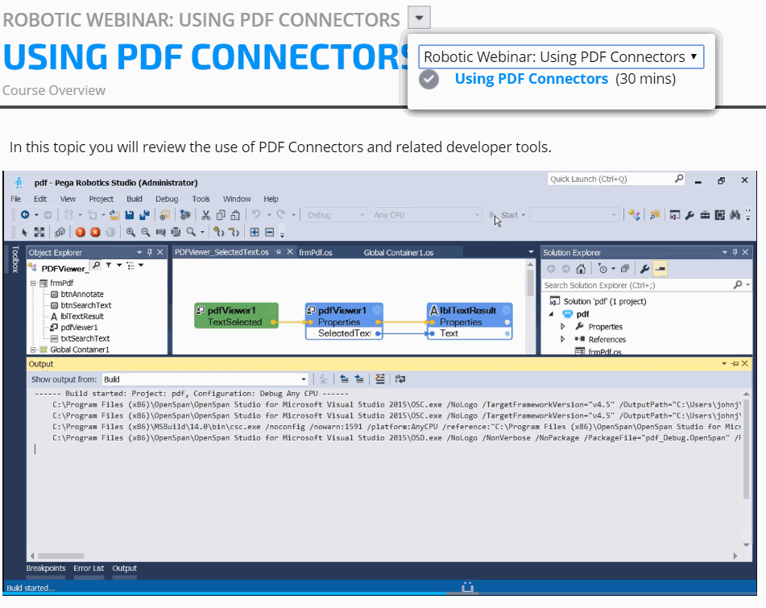
Task: Open the Toolbox side panel tab
Action: click(15, 259)
